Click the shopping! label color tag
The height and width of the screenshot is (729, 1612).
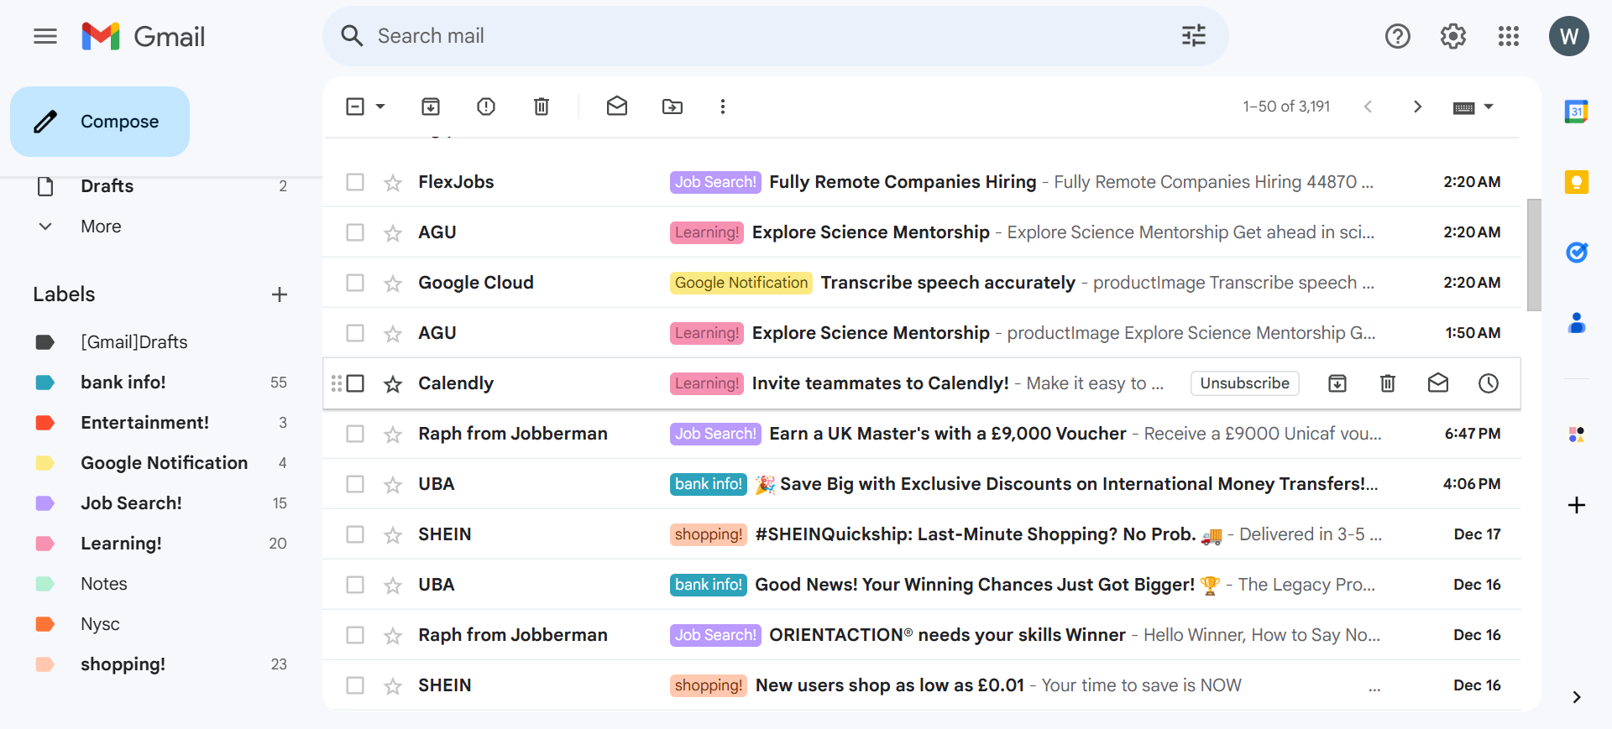(45, 664)
